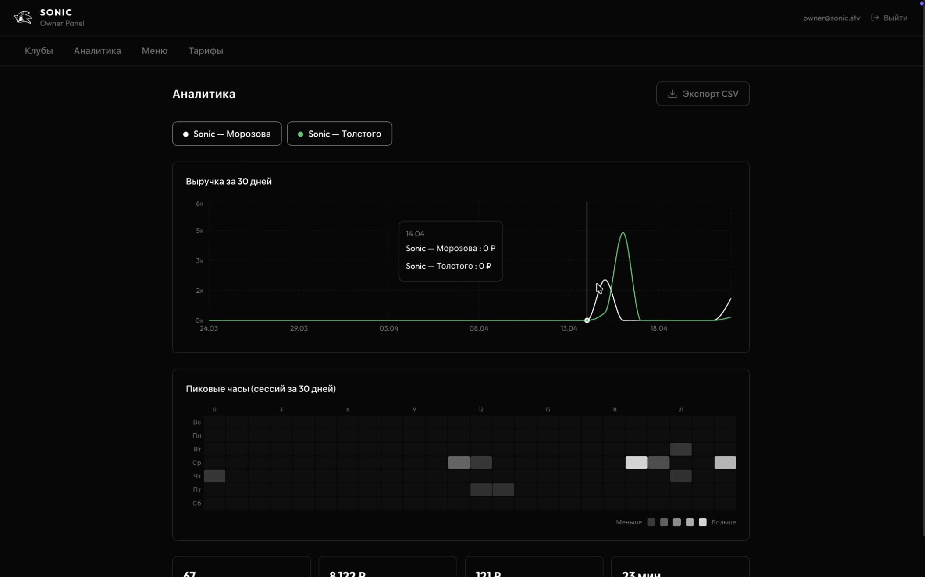Viewport: 925px width, 577px height.
Task: Go to the Тарифы tab
Action: click(206, 51)
